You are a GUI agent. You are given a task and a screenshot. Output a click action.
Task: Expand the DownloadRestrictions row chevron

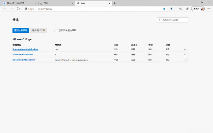click(185, 55)
